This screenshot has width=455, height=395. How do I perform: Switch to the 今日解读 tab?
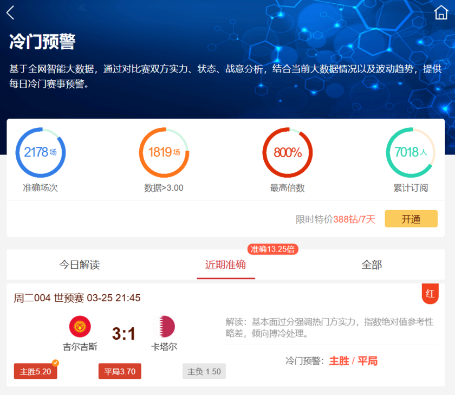pyautogui.click(x=80, y=265)
